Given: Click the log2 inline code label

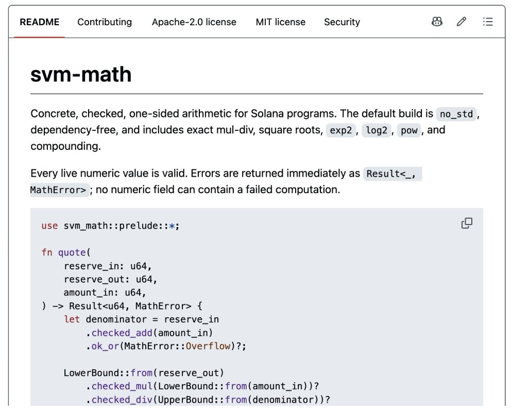Looking at the screenshot, I should [376, 130].
